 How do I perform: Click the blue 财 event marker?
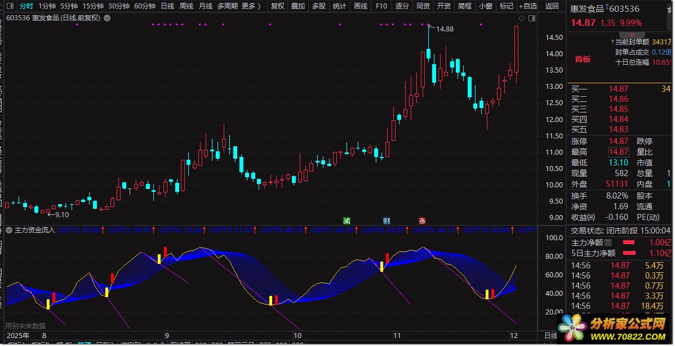pyautogui.click(x=387, y=221)
